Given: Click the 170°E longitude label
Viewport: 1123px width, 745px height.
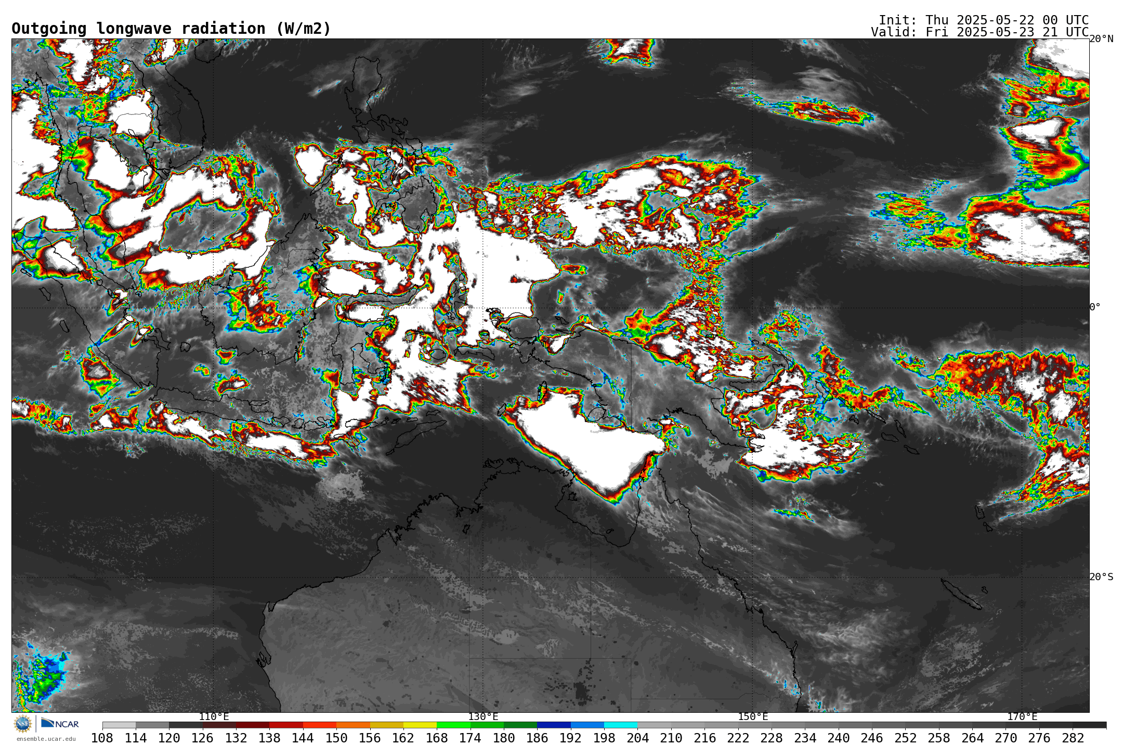Looking at the screenshot, I should 1022,717.
